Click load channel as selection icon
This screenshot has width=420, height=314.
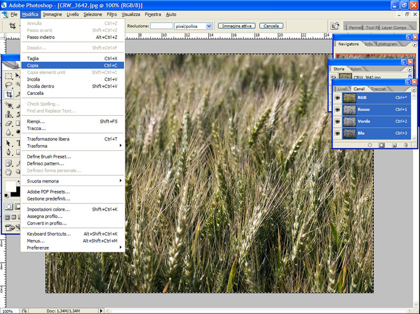pos(370,145)
